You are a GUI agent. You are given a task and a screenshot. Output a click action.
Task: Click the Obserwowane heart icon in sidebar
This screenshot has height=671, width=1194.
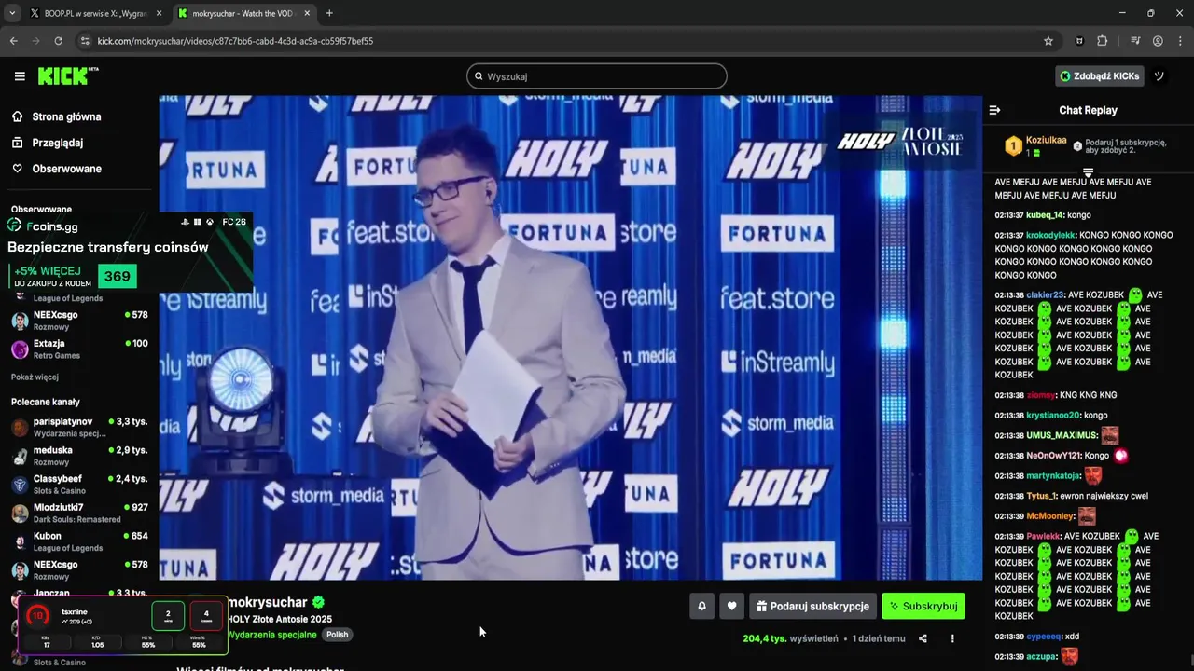click(x=18, y=169)
